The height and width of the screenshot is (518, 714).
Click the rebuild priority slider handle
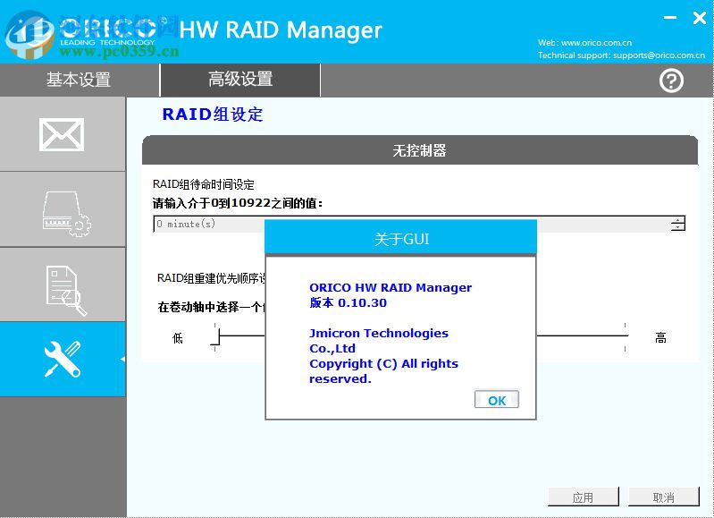pos(215,338)
